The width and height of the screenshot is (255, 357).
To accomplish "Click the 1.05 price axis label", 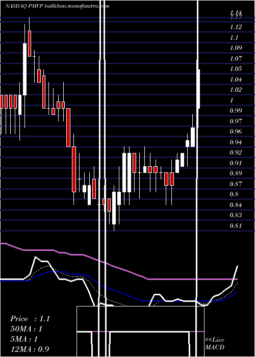I will click(x=236, y=69).
